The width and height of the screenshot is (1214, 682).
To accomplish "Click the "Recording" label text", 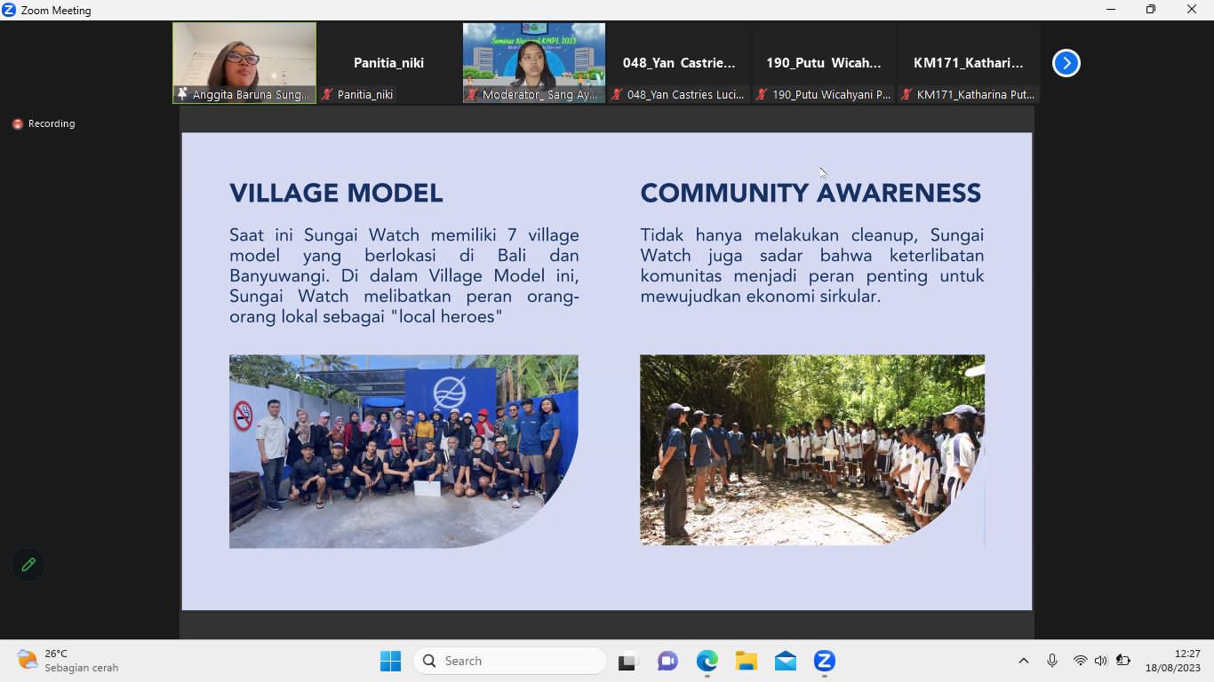I will pos(52,124).
